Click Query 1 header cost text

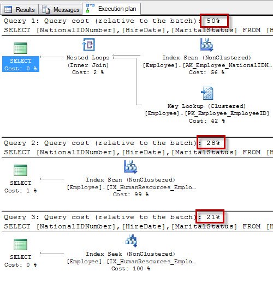[112, 21]
